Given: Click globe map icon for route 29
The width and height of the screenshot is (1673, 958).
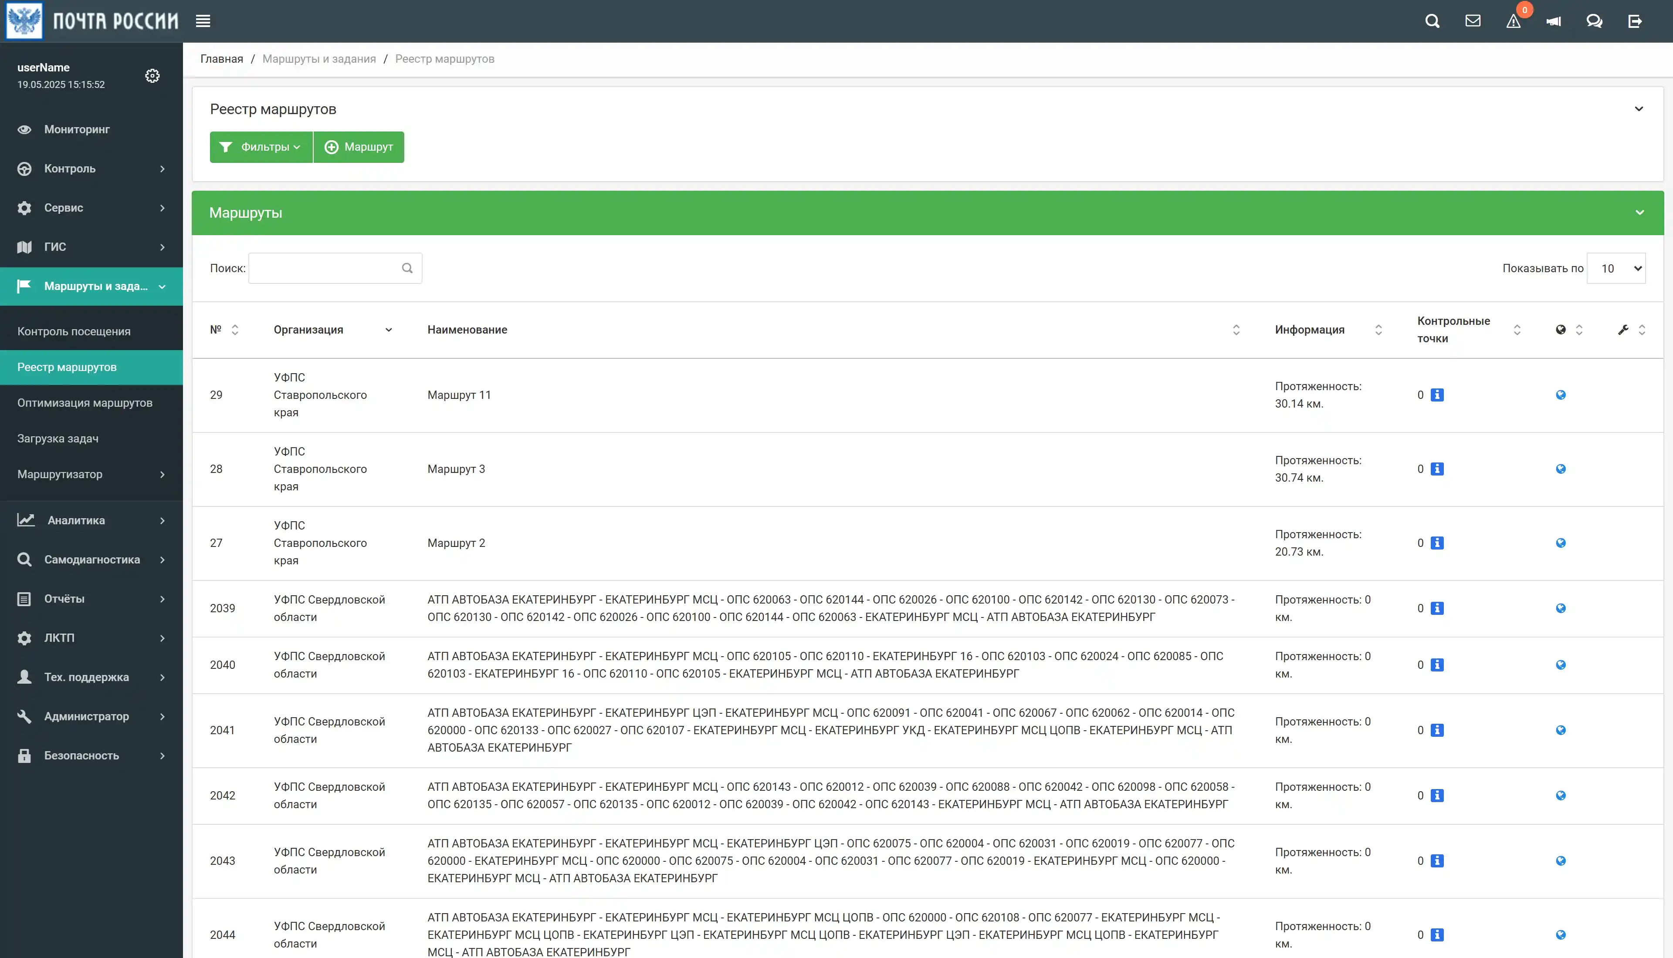Looking at the screenshot, I should pos(1561,395).
